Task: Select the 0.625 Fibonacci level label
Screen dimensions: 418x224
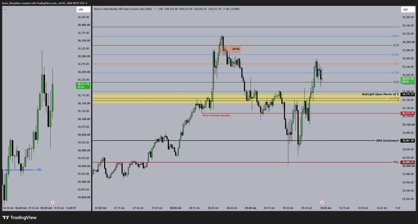Action: click(x=395, y=54)
